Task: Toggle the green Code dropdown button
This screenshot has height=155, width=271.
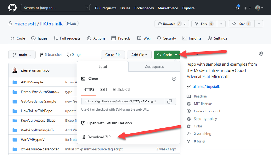Action: 167,55
